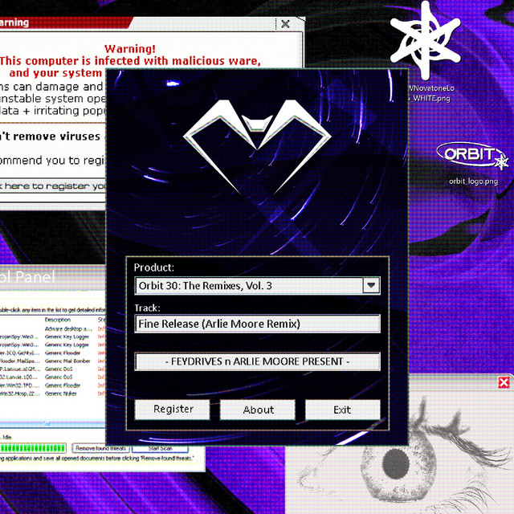This screenshot has width=514, height=514.
Task: Close the eye image window with red X
Action: (504, 382)
